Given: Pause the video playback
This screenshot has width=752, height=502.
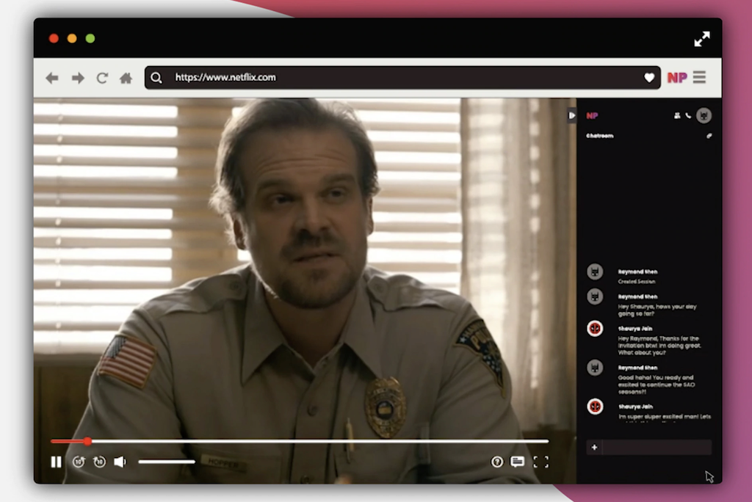Looking at the screenshot, I should point(56,462).
